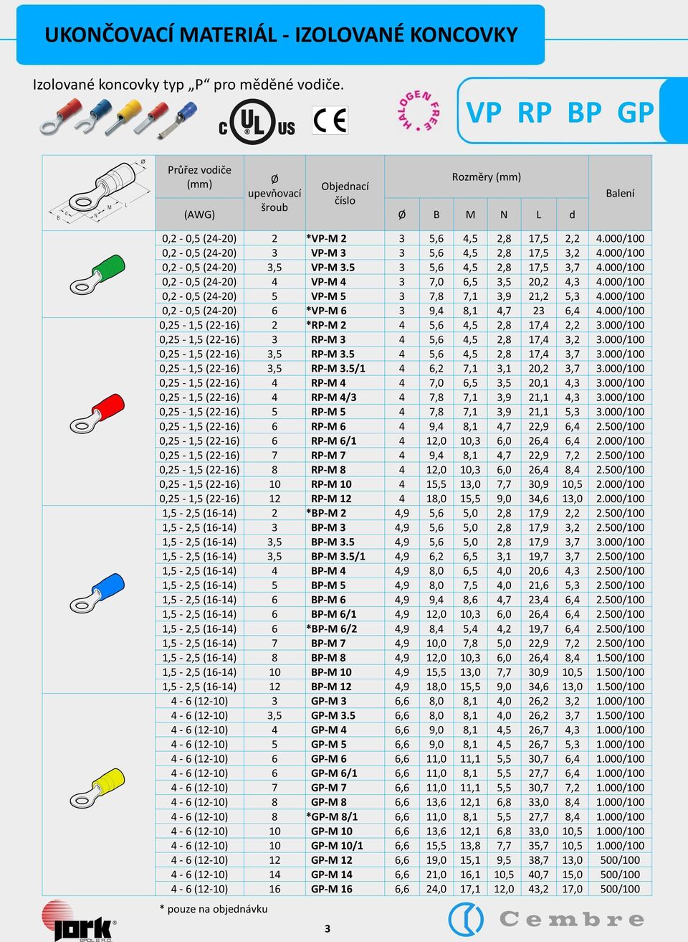688x942 pixels.
Task: Click B value 18,0 in the RP-M 12 row
Action: (436, 499)
